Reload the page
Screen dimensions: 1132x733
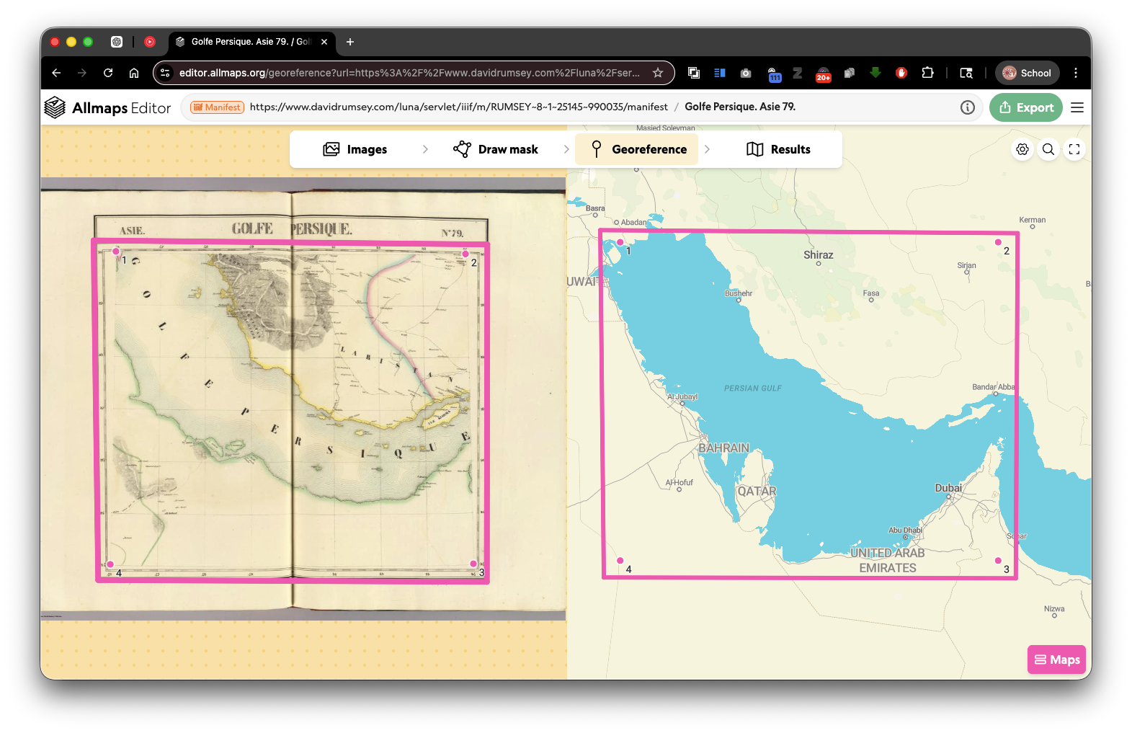click(108, 73)
